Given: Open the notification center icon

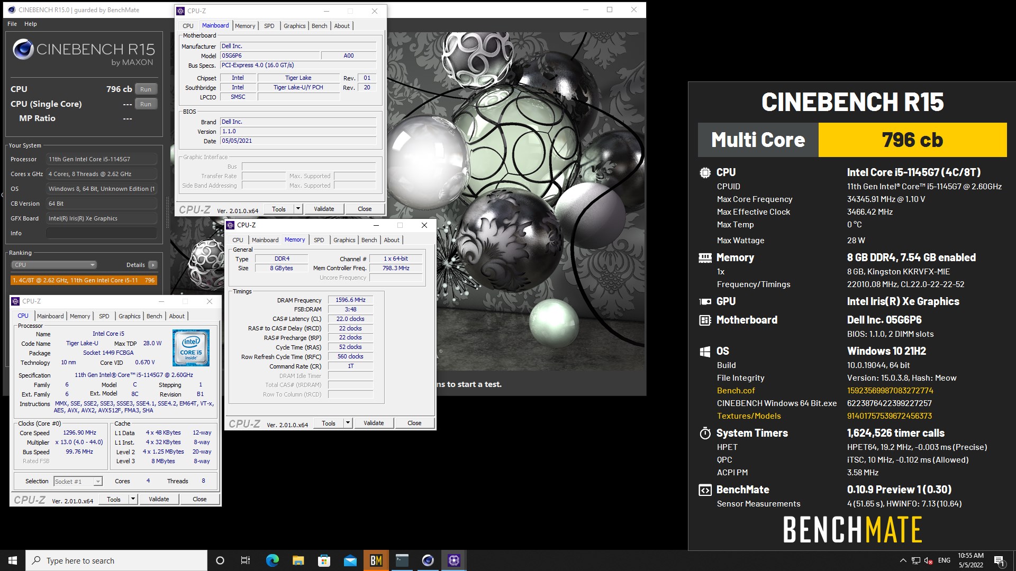Looking at the screenshot, I should pyautogui.click(x=1000, y=560).
